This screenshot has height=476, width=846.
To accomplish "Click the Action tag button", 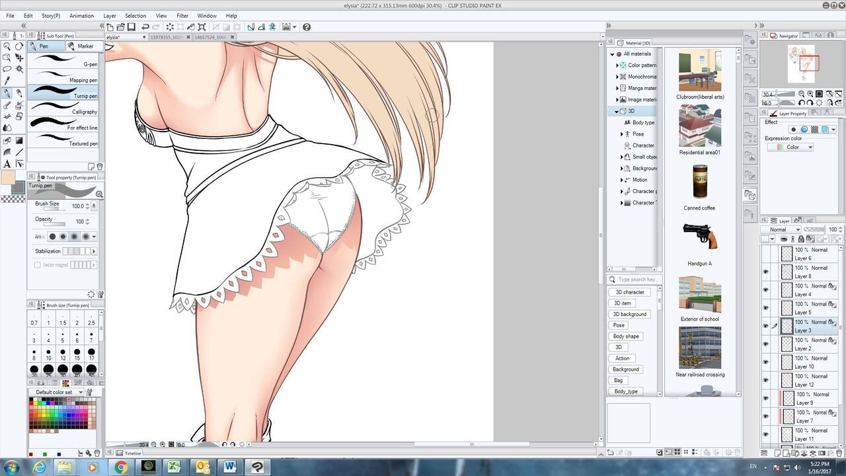I will click(622, 358).
